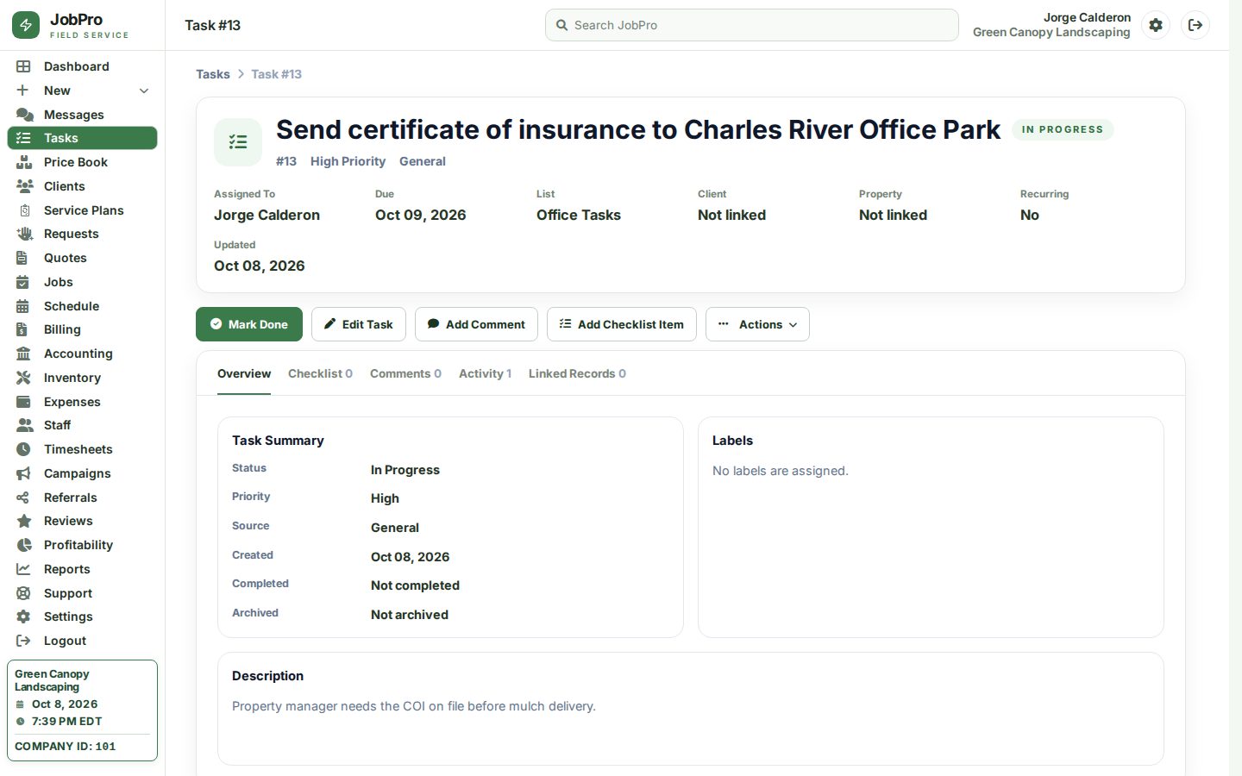Image resolution: width=1242 pixels, height=776 pixels.
Task: Switch to the Checklist tab
Action: coord(320,373)
